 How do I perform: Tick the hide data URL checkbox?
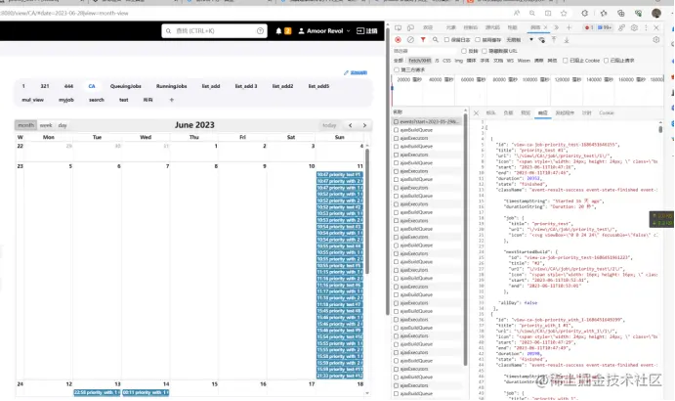click(485, 51)
